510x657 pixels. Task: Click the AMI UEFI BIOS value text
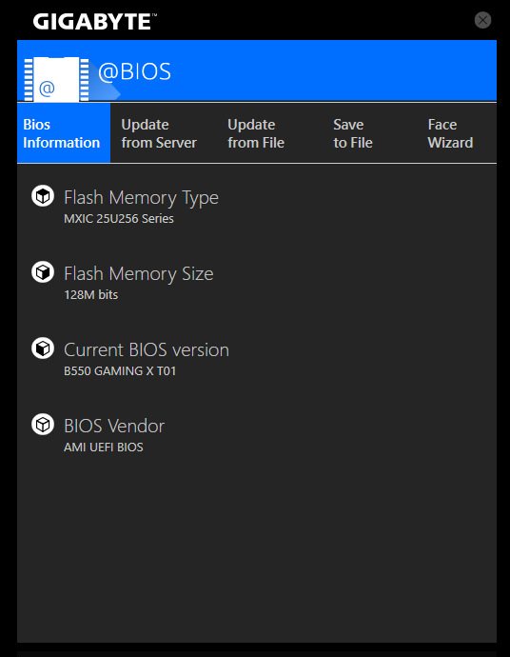(x=104, y=448)
